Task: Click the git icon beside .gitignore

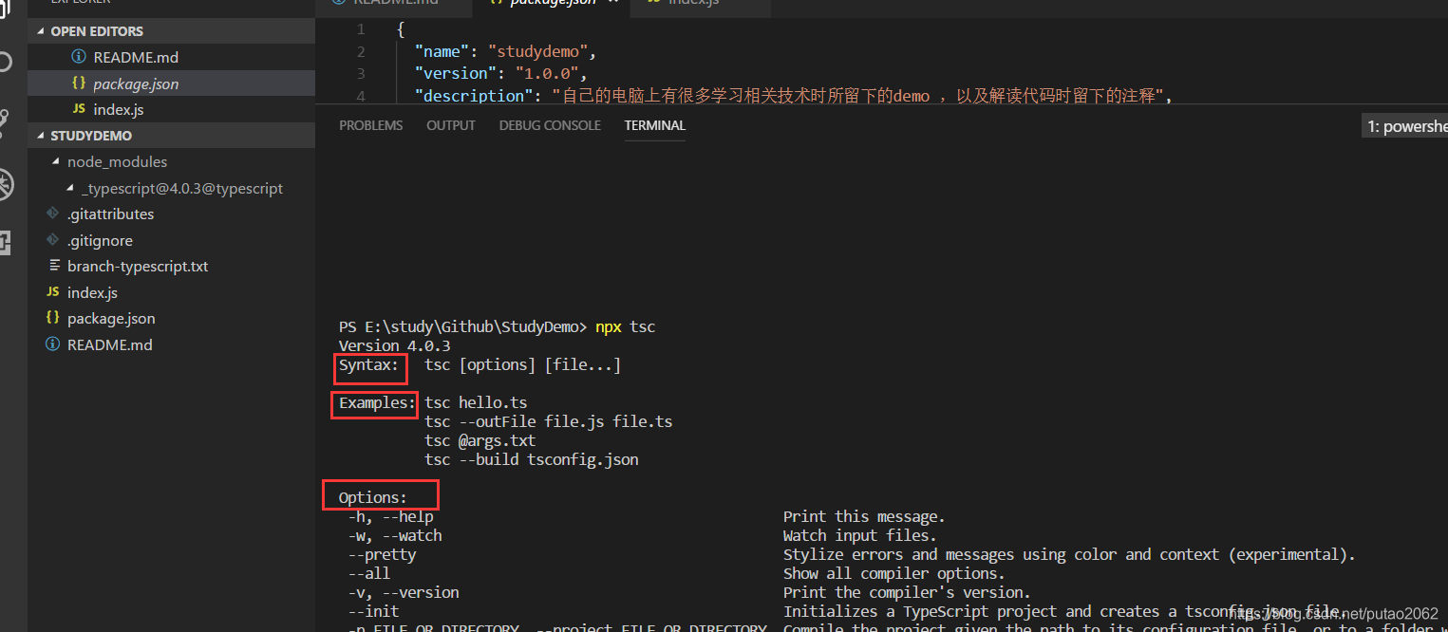Action: pos(52,240)
